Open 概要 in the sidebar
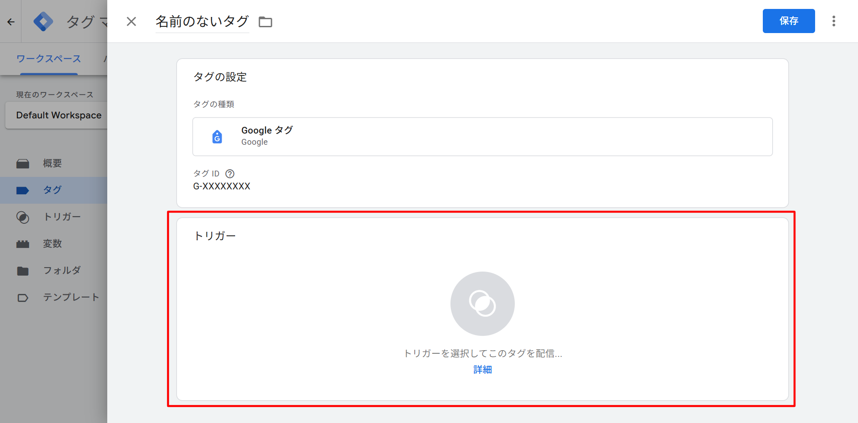858x423 pixels. (x=52, y=163)
